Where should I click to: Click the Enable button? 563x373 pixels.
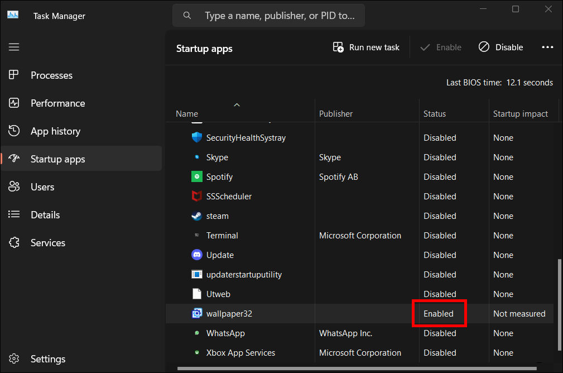pyautogui.click(x=440, y=47)
